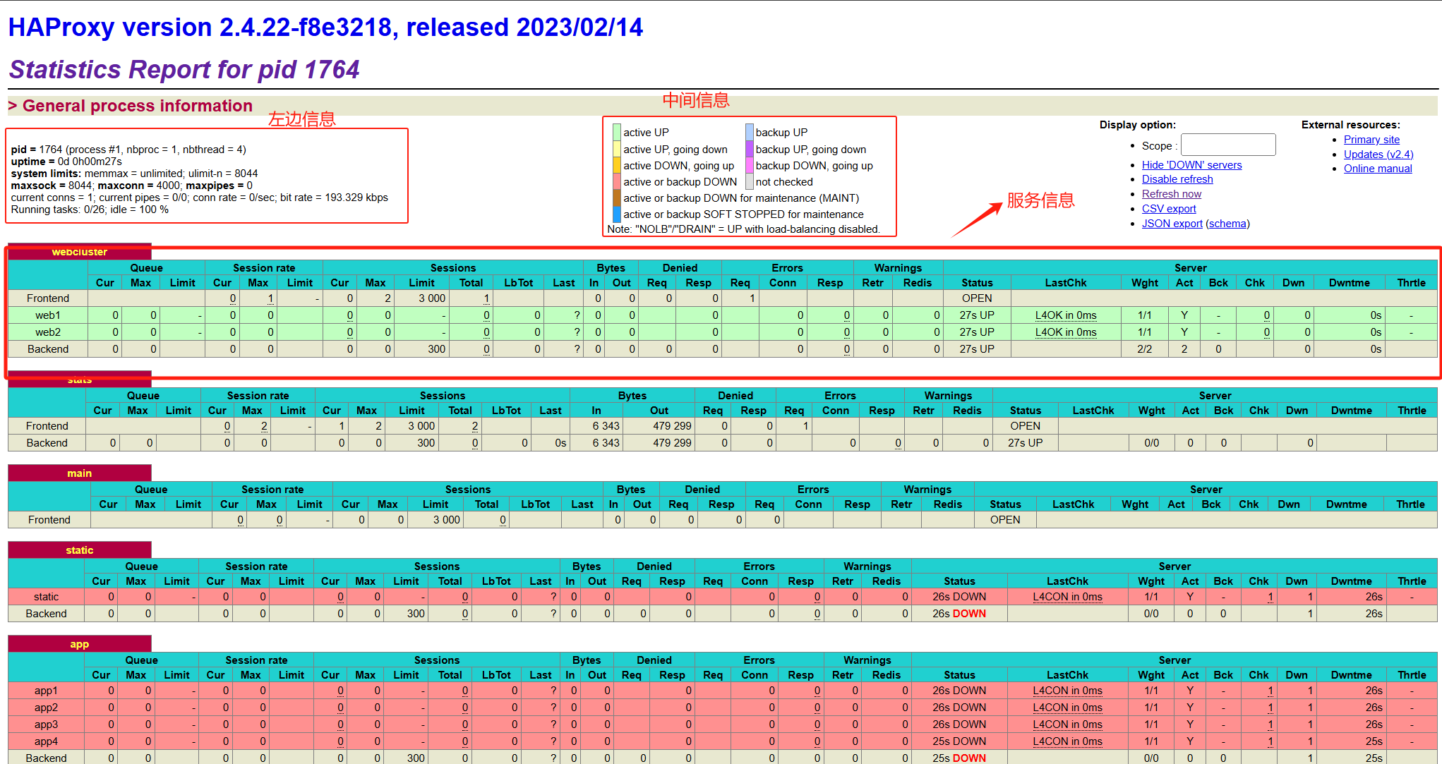The height and width of the screenshot is (764, 1442).
Task: Click Refresh now link
Action: click(1171, 194)
